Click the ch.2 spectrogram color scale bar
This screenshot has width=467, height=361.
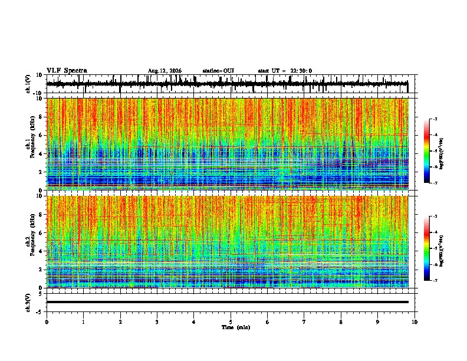[427, 248]
